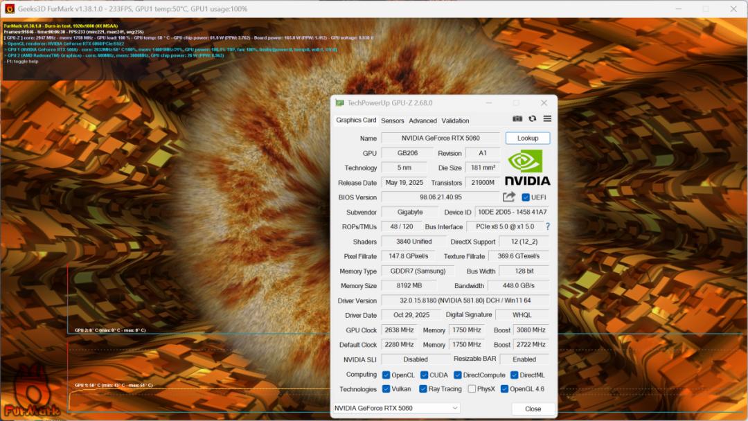Click the Bus Interface question mark icon
The width and height of the screenshot is (748, 421).
[x=548, y=226]
